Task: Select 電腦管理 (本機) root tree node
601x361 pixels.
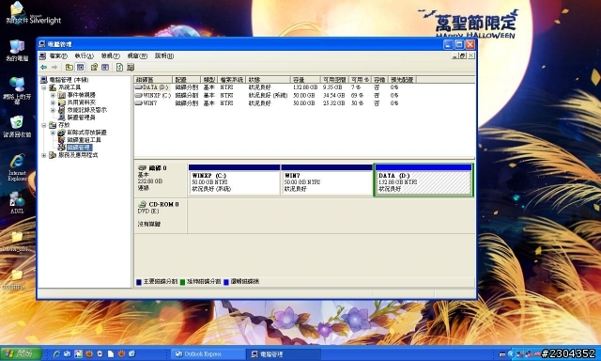Action: [69, 80]
